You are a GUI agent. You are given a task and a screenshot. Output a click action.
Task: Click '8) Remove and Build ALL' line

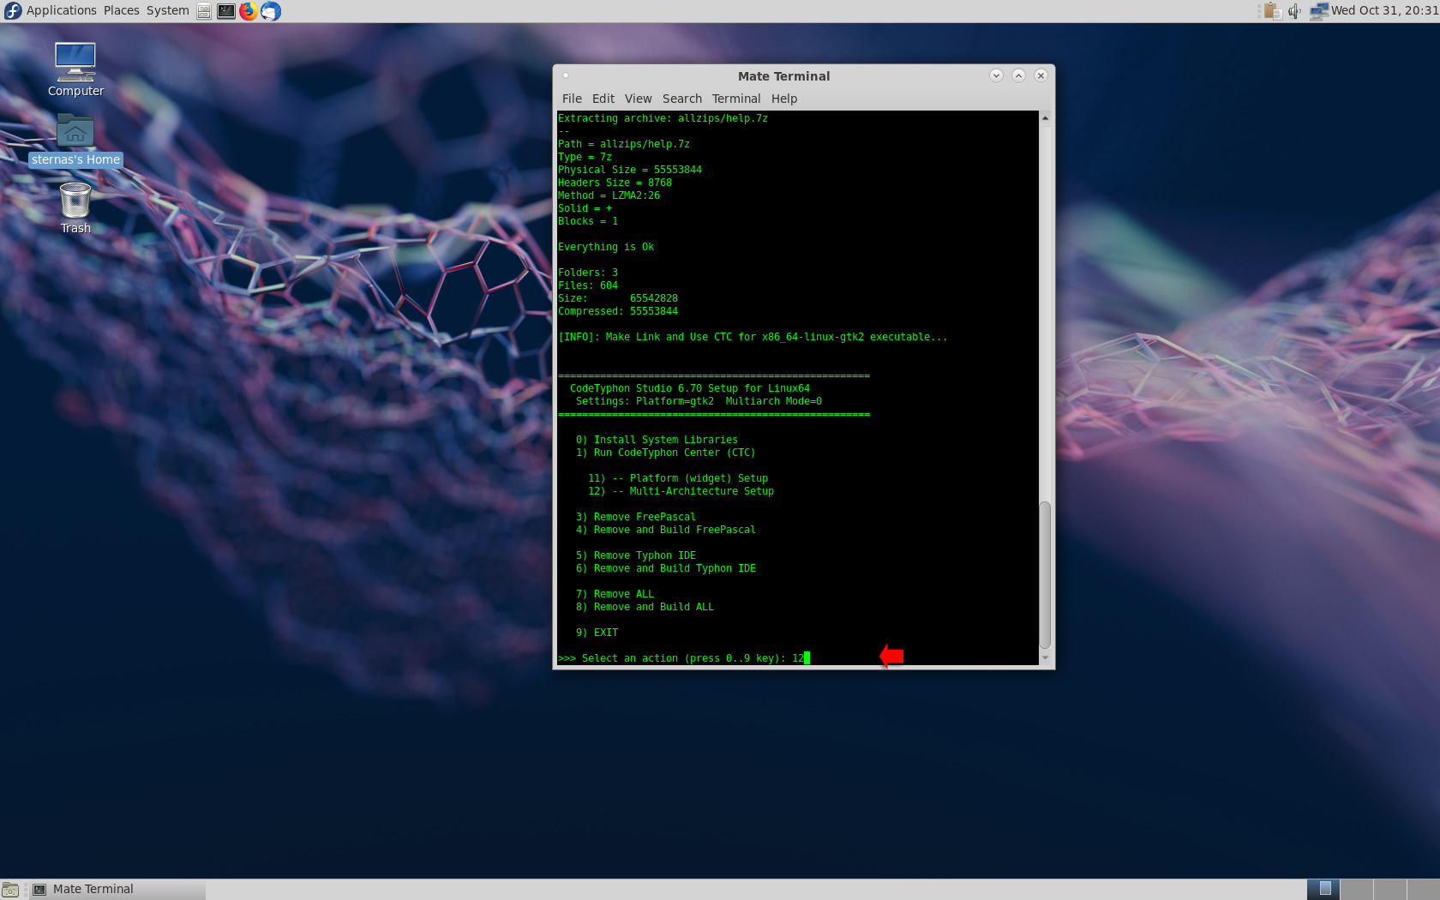click(x=645, y=607)
